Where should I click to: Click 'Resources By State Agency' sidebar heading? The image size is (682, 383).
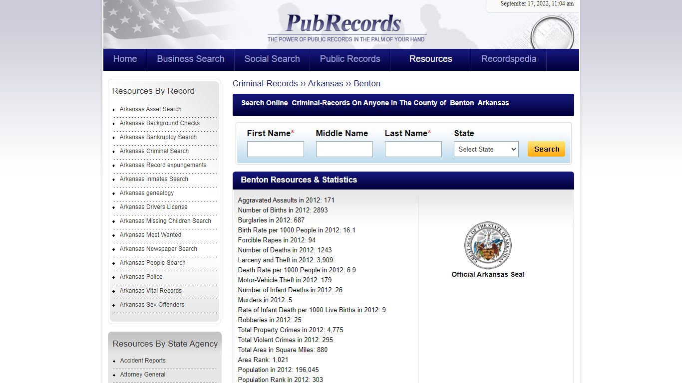(x=165, y=344)
